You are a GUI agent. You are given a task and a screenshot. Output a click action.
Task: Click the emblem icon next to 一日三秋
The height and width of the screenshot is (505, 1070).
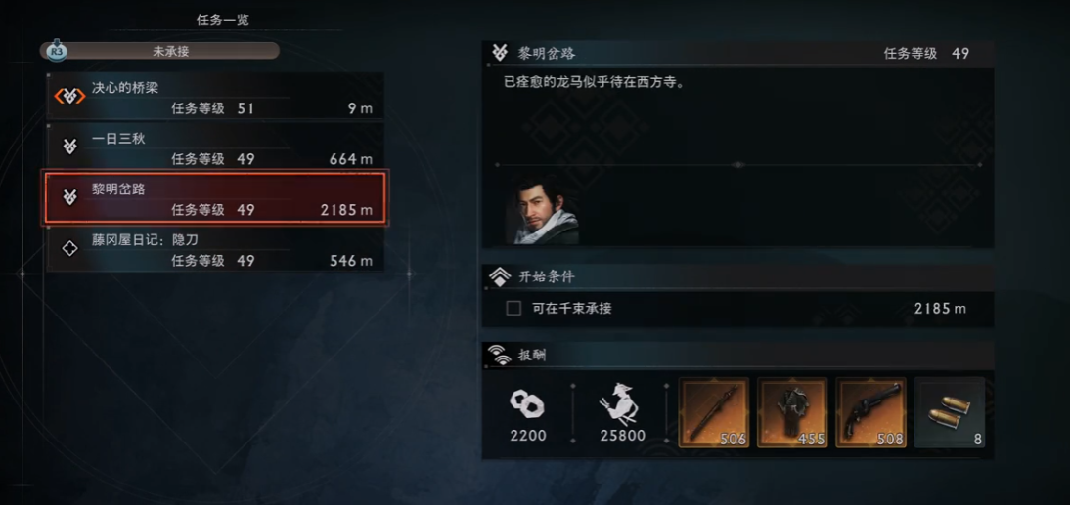point(69,146)
